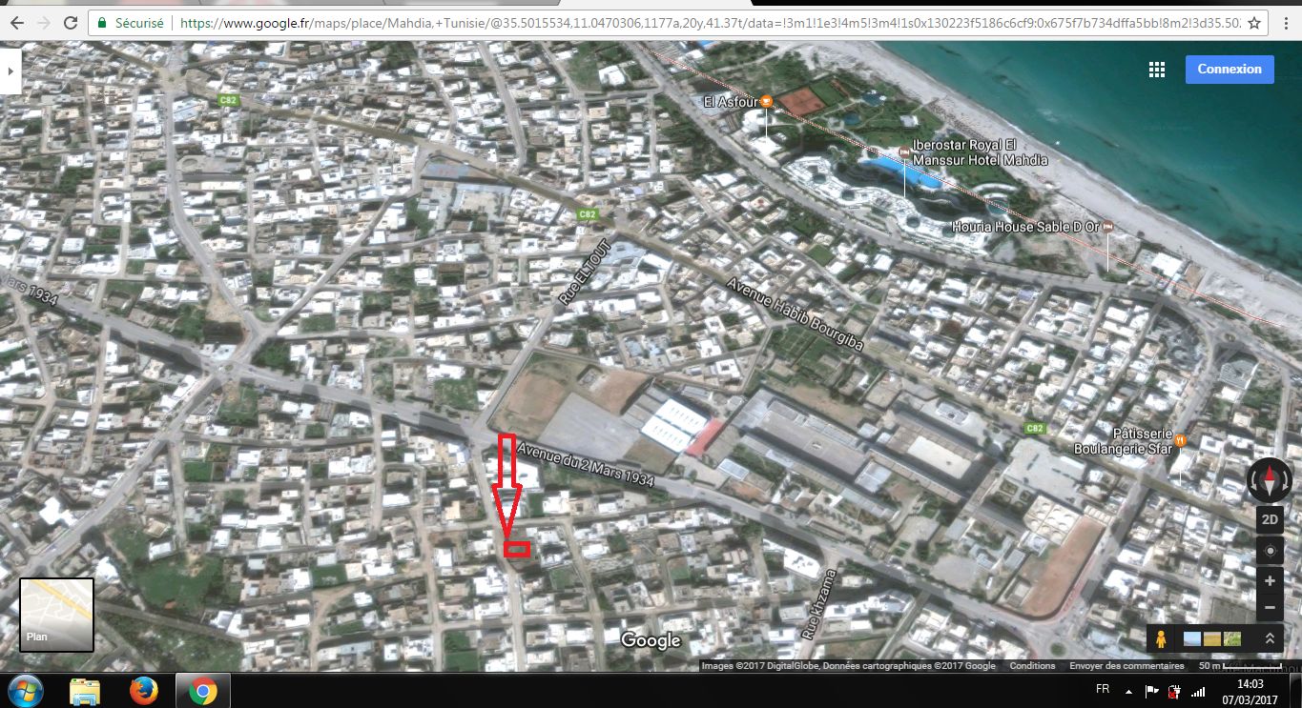Image resolution: width=1302 pixels, height=708 pixels.
Task: Zoom in with the plus button
Action: (1270, 581)
